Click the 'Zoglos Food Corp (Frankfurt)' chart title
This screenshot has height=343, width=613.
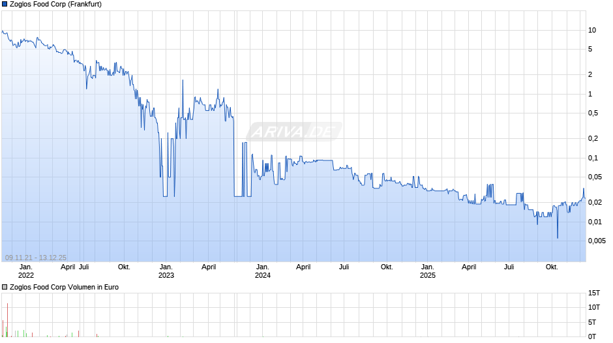click(55, 5)
